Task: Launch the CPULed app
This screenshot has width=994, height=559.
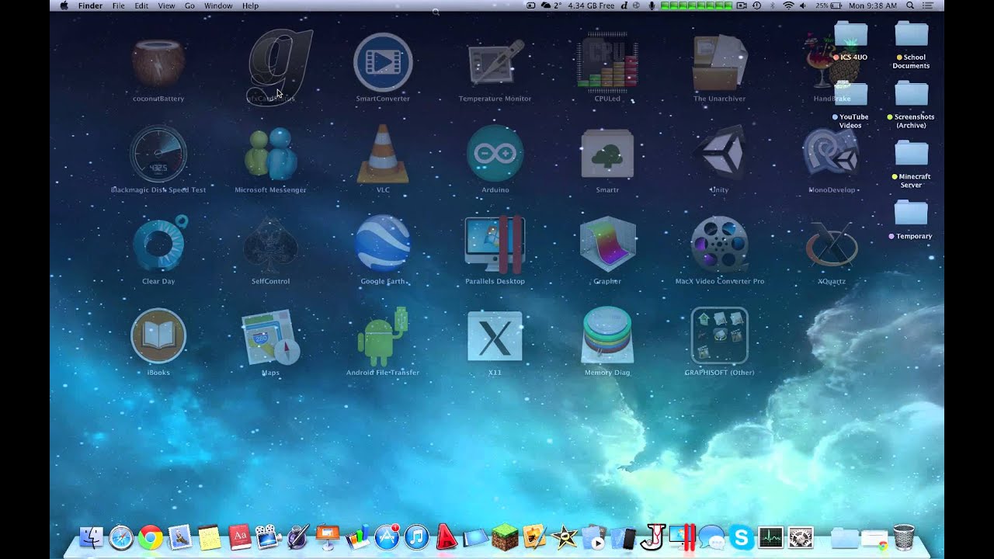Action: pyautogui.click(x=607, y=63)
